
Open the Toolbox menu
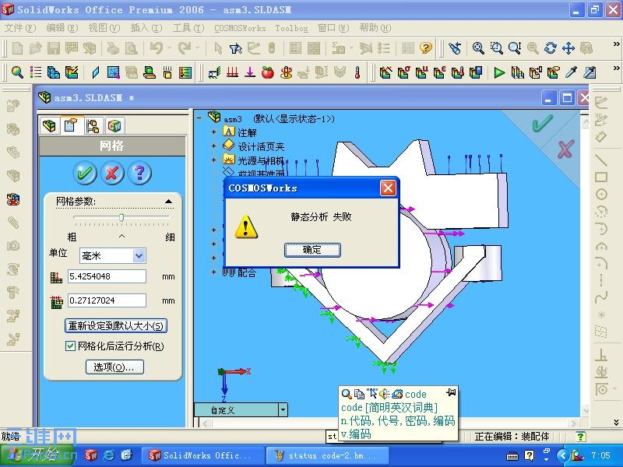click(x=291, y=28)
